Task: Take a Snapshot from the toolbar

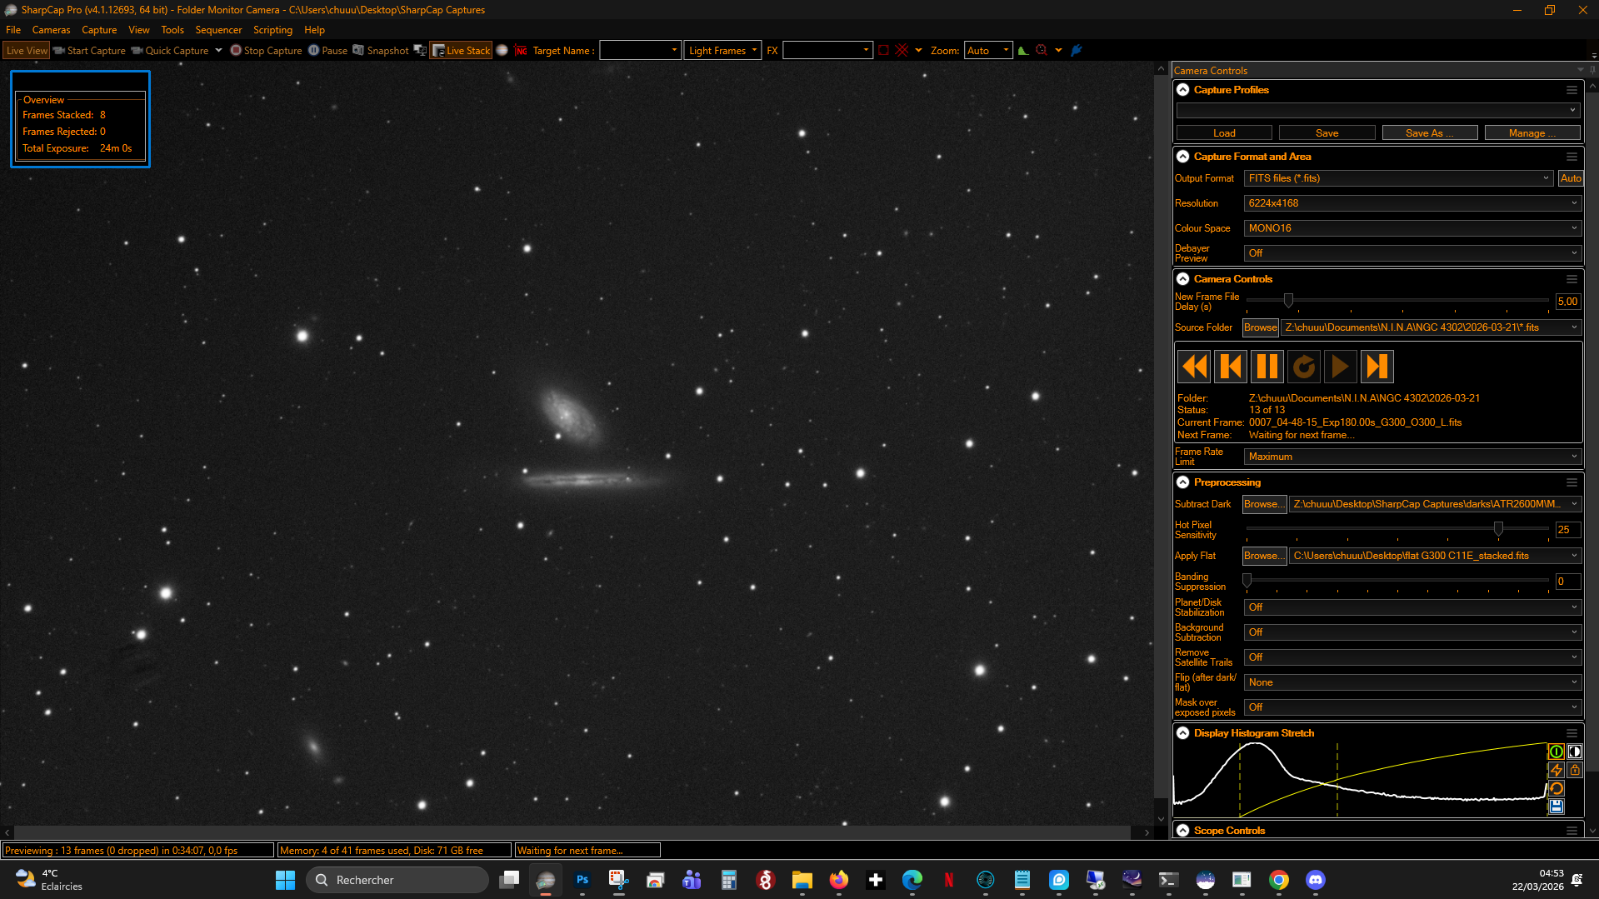Action: point(380,51)
